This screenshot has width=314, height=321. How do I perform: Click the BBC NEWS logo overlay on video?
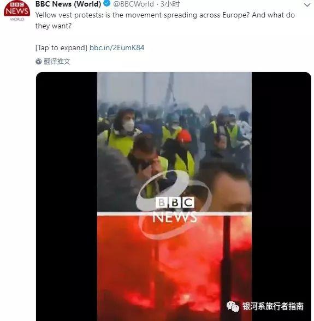tap(175, 207)
